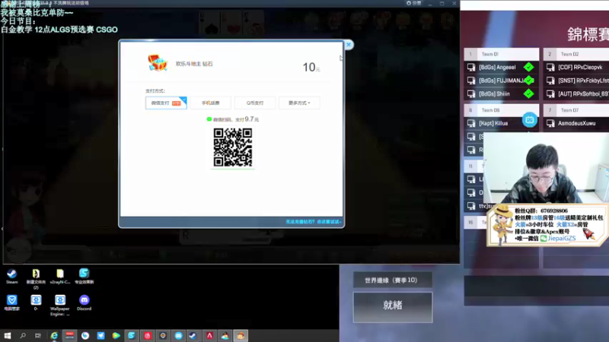Click player [COF] RPxCleopvk's name
Image resolution: width=609 pixels, height=342 pixels.
point(580,68)
